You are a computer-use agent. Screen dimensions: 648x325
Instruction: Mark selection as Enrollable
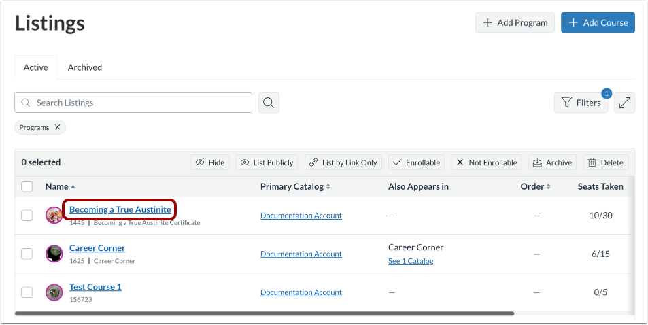pyautogui.click(x=416, y=162)
